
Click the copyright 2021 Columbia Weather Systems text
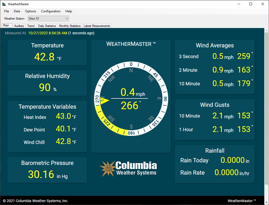click(36, 201)
